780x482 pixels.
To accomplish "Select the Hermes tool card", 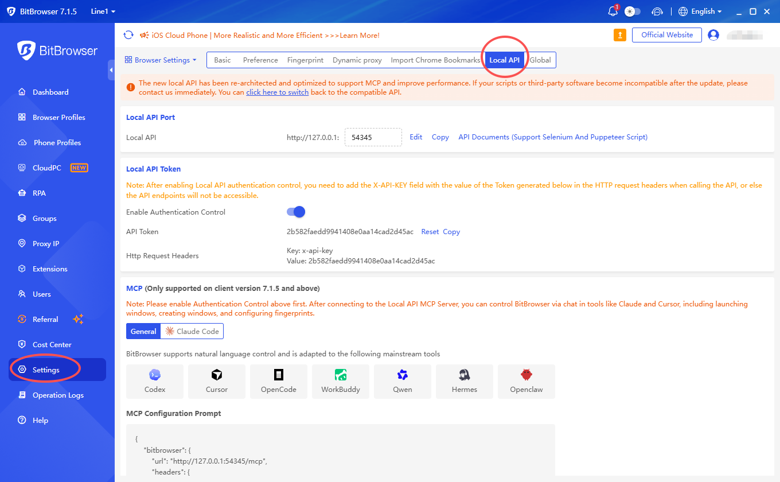I will pyautogui.click(x=465, y=382).
